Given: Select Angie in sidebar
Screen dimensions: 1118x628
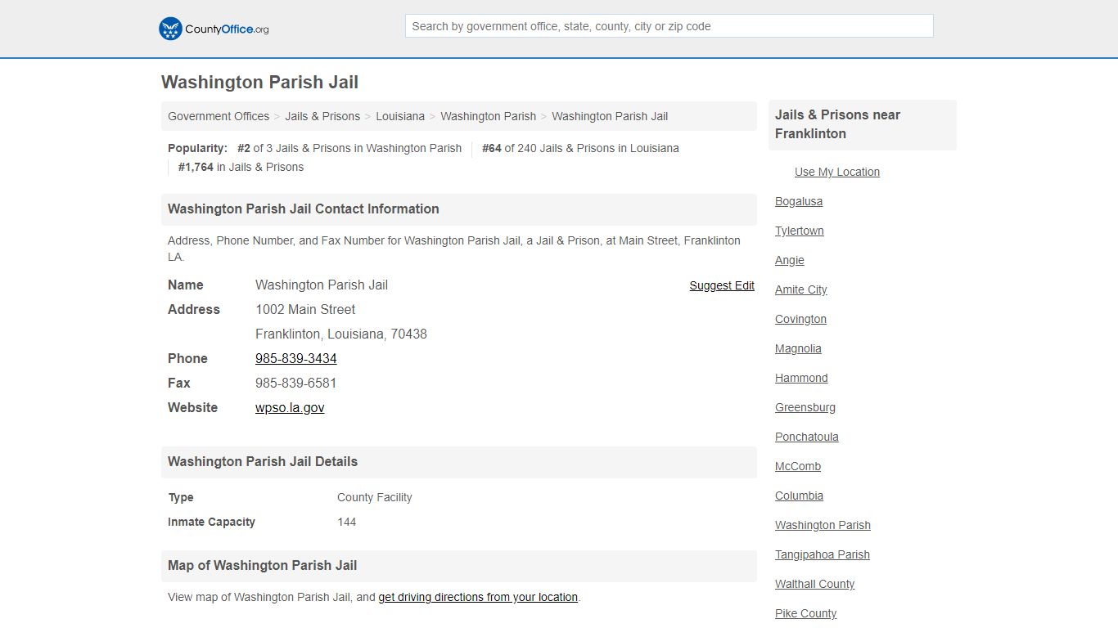Looking at the screenshot, I should [x=790, y=260].
